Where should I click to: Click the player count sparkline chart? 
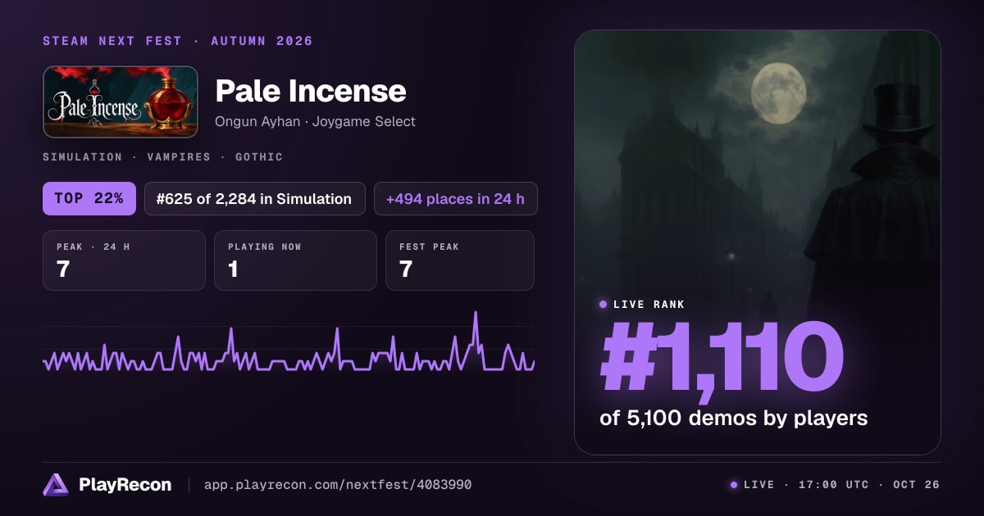coord(289,342)
